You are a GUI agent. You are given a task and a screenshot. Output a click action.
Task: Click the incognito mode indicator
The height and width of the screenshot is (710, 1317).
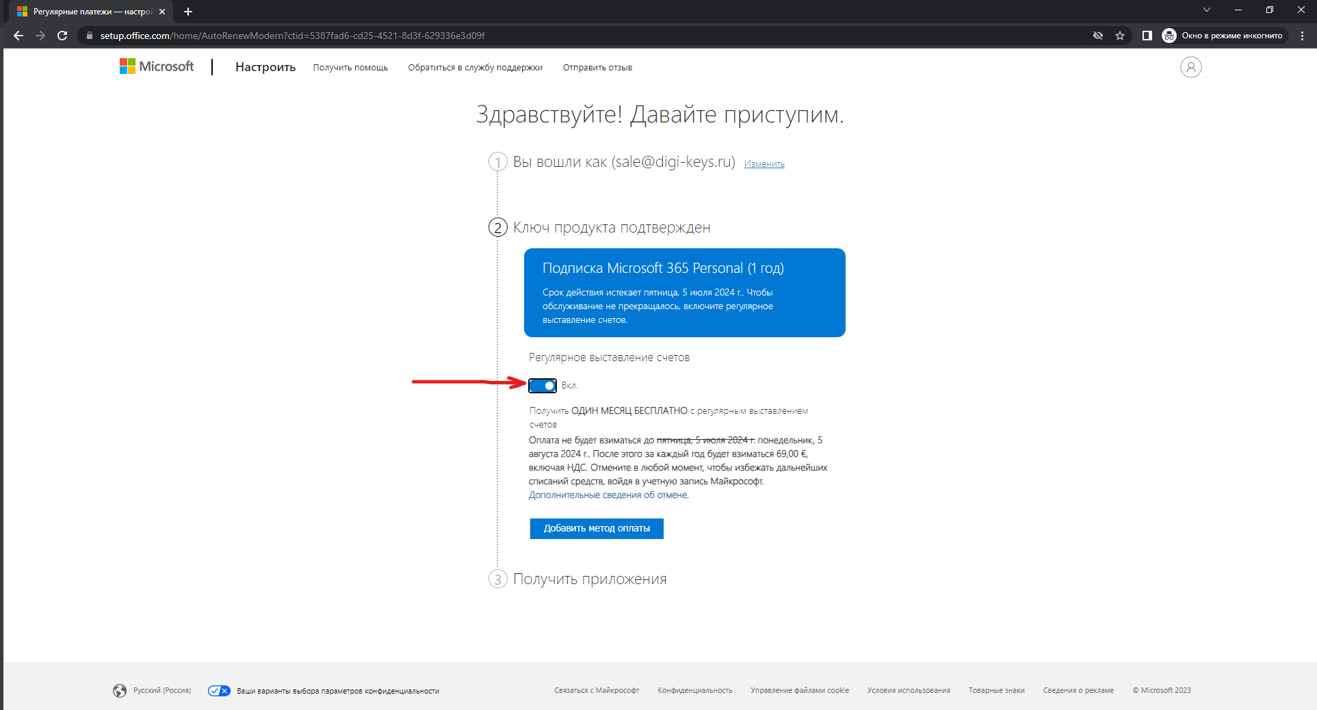point(1223,36)
